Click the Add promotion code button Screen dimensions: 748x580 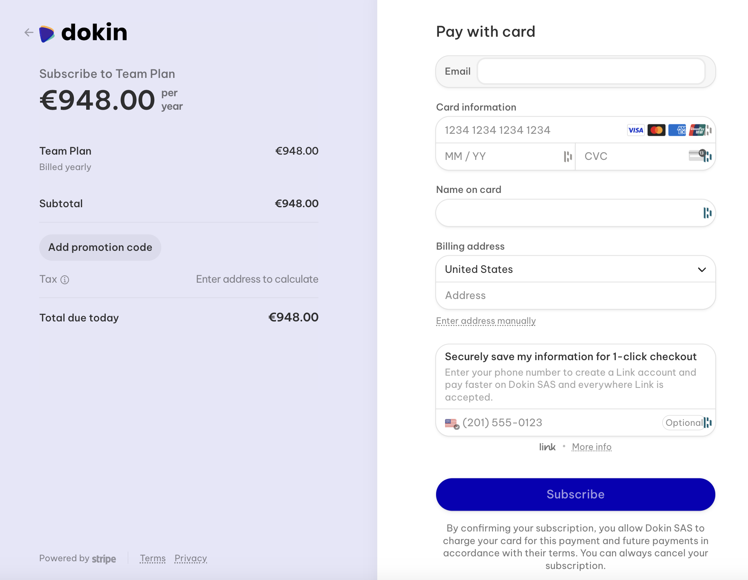point(100,248)
